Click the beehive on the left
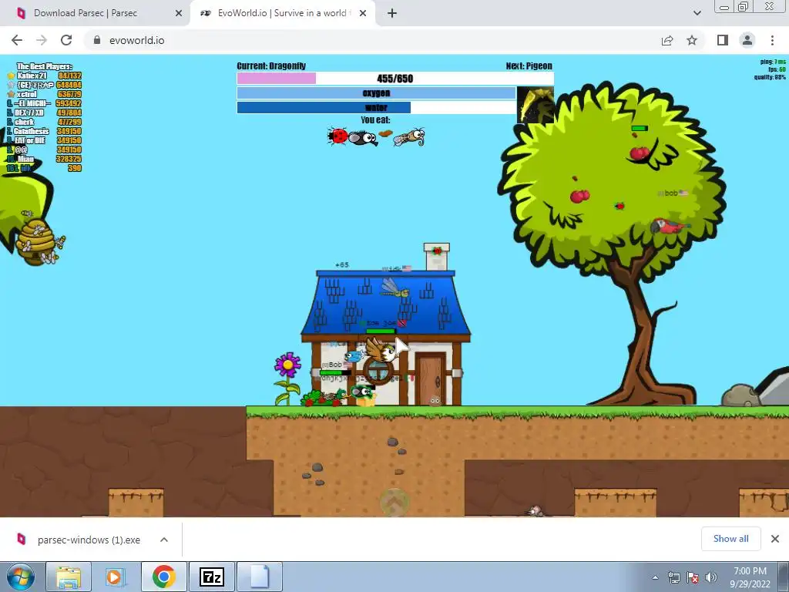The width and height of the screenshot is (789, 592). pyautogui.click(x=36, y=241)
